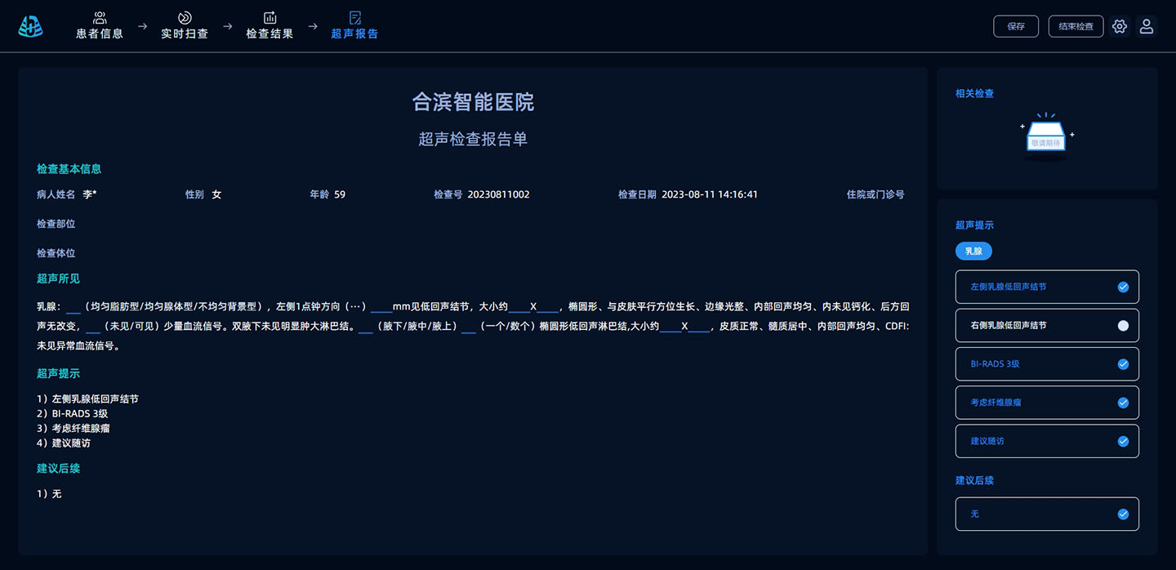Click the empty box placeholder in 相关检查

pyautogui.click(x=1047, y=136)
